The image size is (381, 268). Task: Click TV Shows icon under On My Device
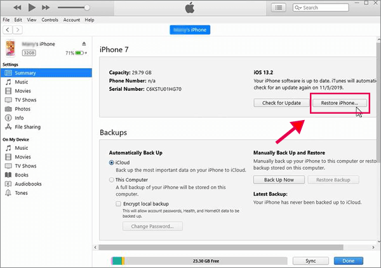pos(8,166)
